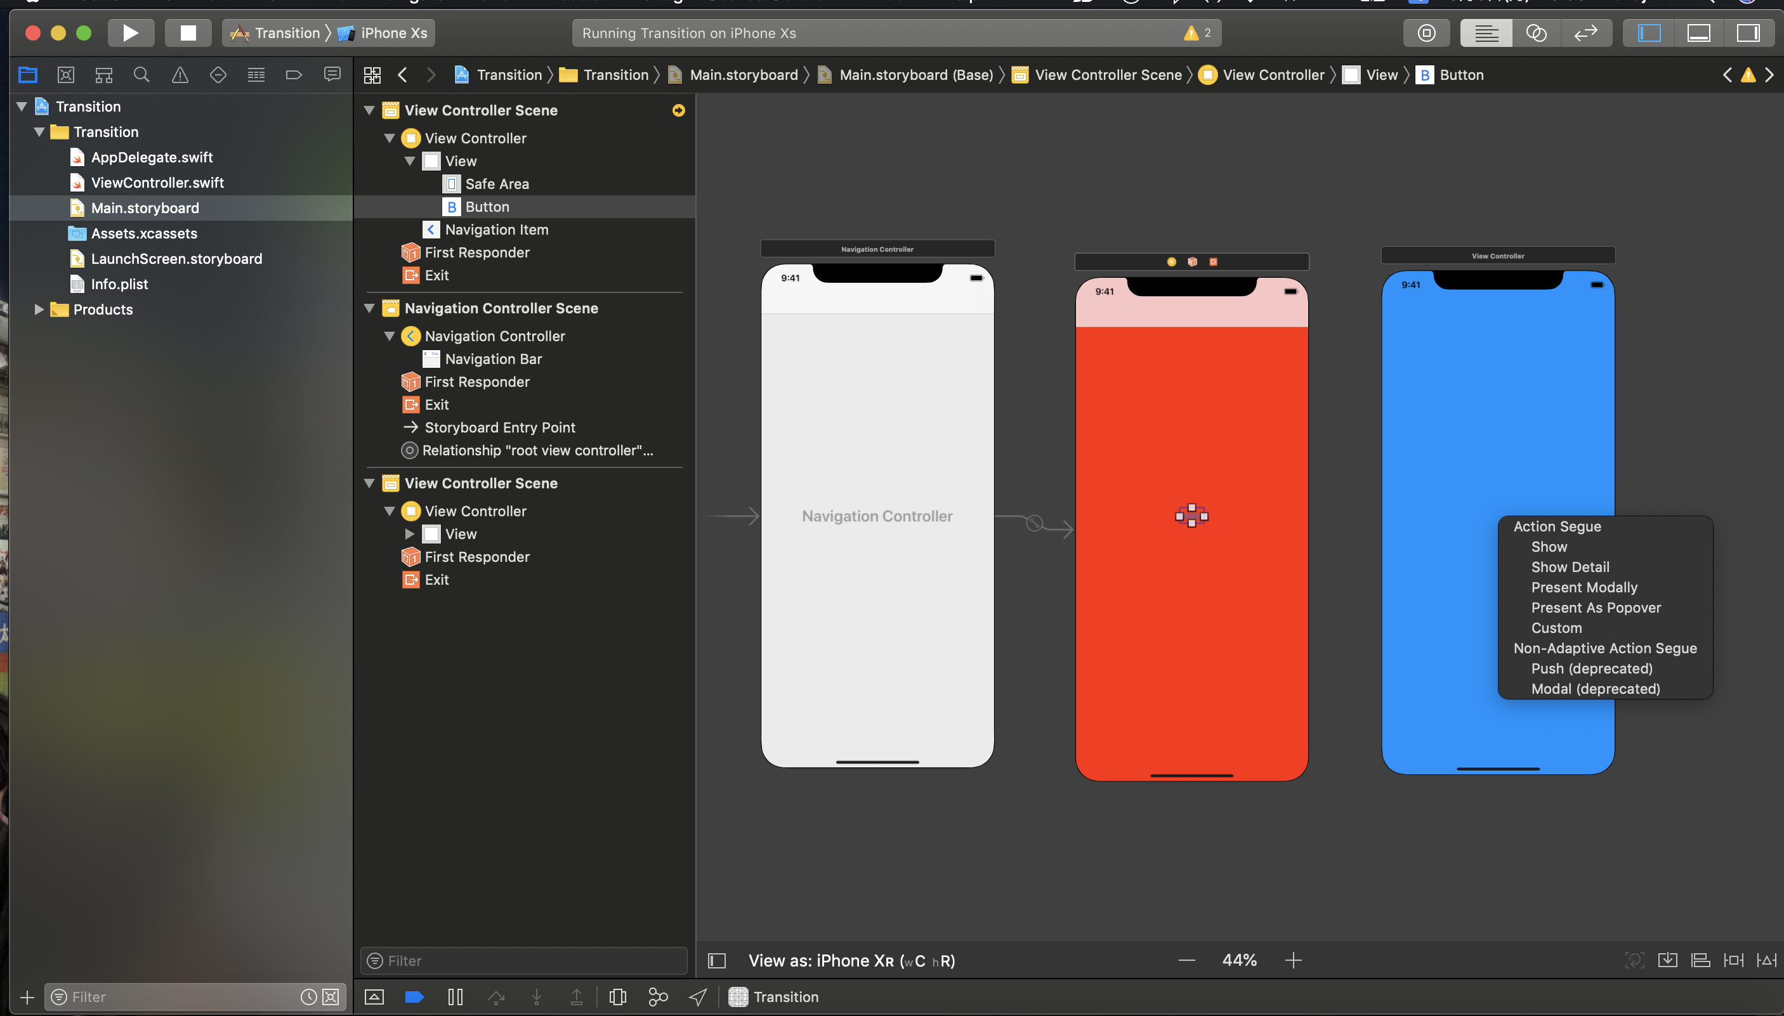This screenshot has height=1016, width=1784.
Task: Click the Library button in toolbar
Action: (x=1426, y=33)
